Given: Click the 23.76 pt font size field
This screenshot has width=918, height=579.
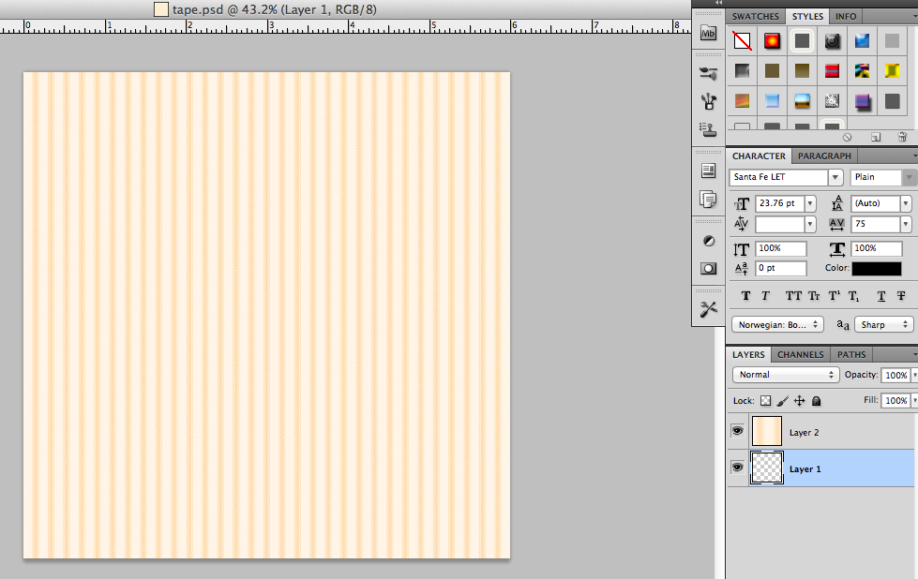Looking at the screenshot, I should 778,203.
